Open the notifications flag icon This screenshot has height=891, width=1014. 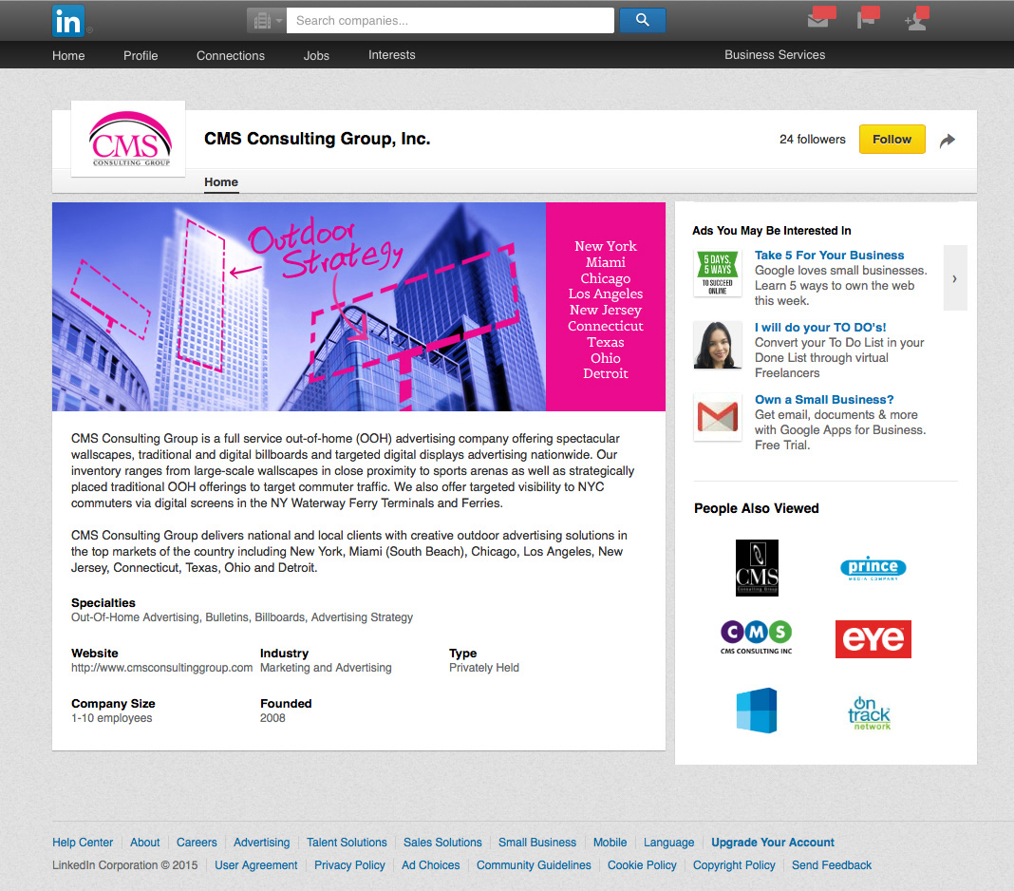[867, 19]
